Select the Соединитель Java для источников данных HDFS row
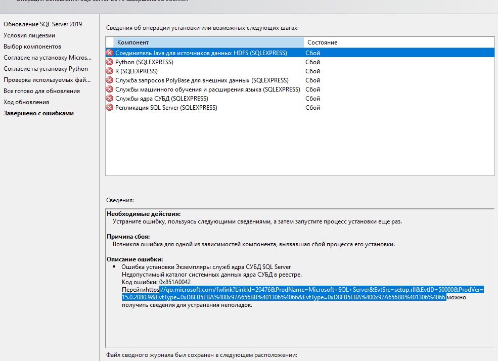Screen dimensions: 498x361 click(x=300, y=53)
